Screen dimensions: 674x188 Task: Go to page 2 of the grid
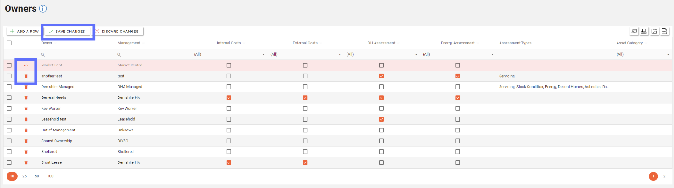click(664, 176)
